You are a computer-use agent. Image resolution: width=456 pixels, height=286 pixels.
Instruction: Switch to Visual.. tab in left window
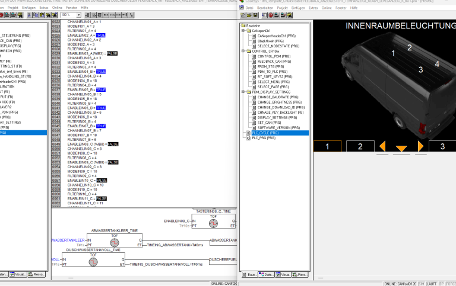(x=18, y=274)
